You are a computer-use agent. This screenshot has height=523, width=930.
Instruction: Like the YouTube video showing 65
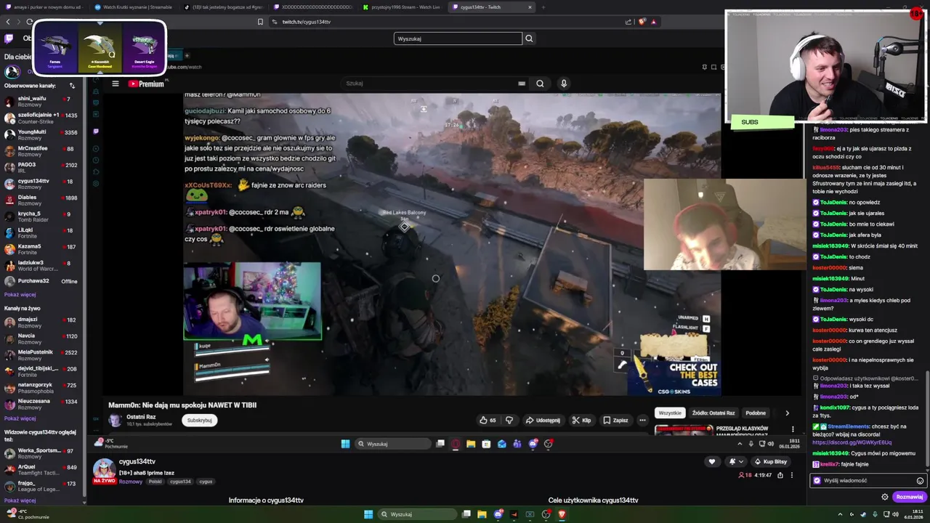488,420
